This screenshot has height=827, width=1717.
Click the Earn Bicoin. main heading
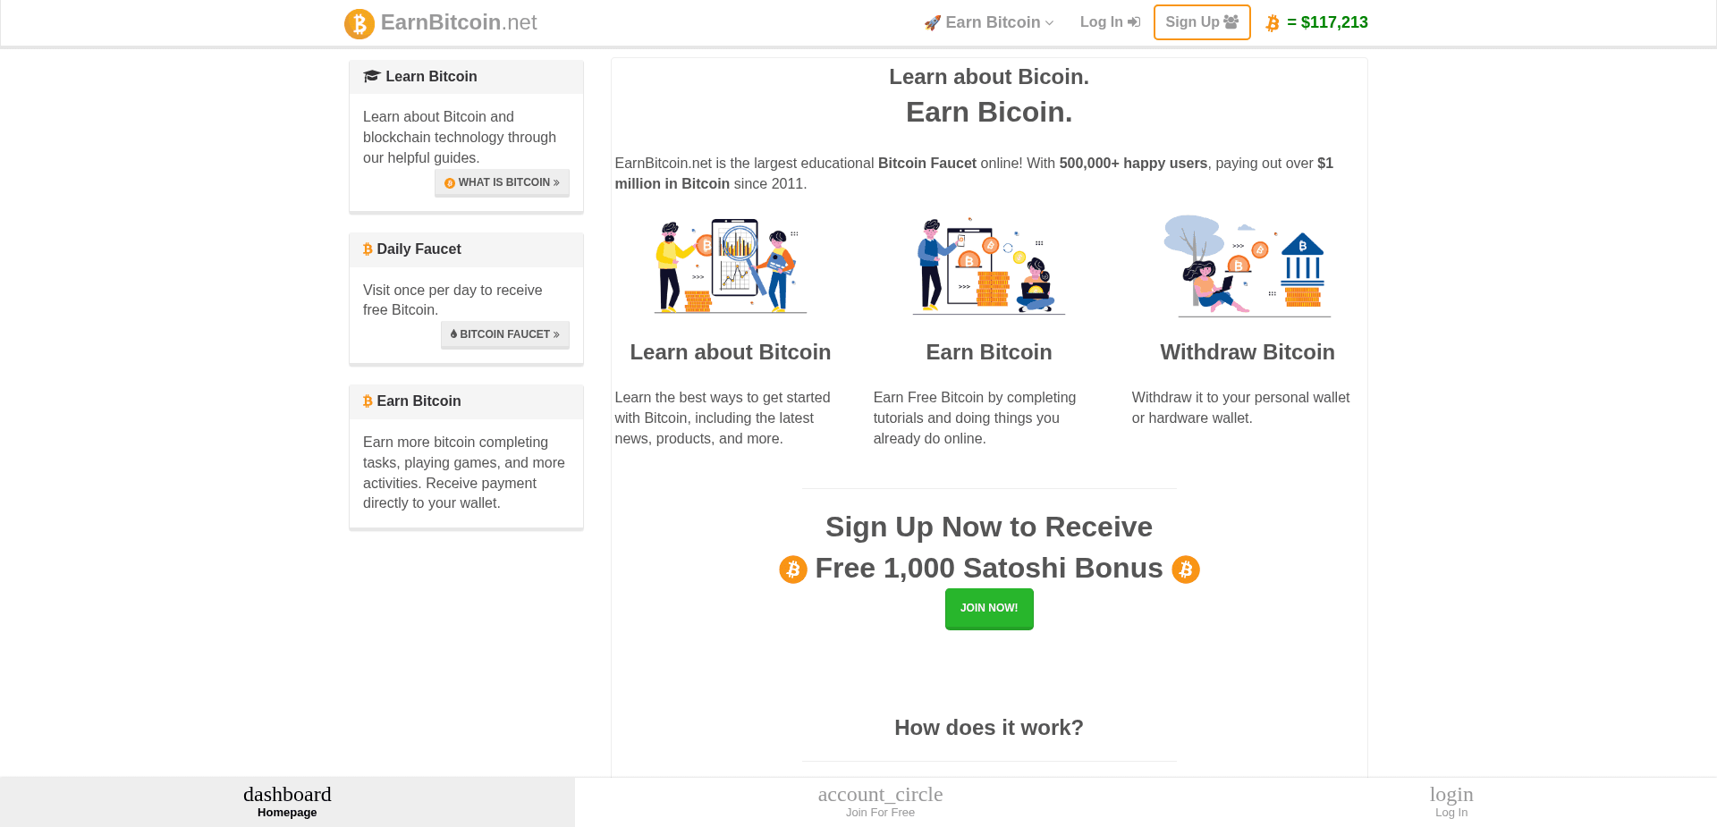989,112
